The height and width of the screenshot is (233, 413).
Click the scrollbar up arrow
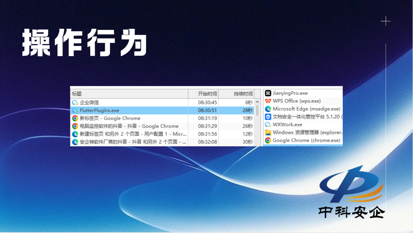coord(257,102)
